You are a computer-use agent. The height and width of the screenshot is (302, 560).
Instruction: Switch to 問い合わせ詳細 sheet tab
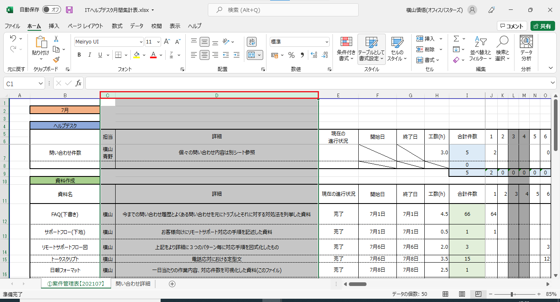pyautogui.click(x=133, y=284)
